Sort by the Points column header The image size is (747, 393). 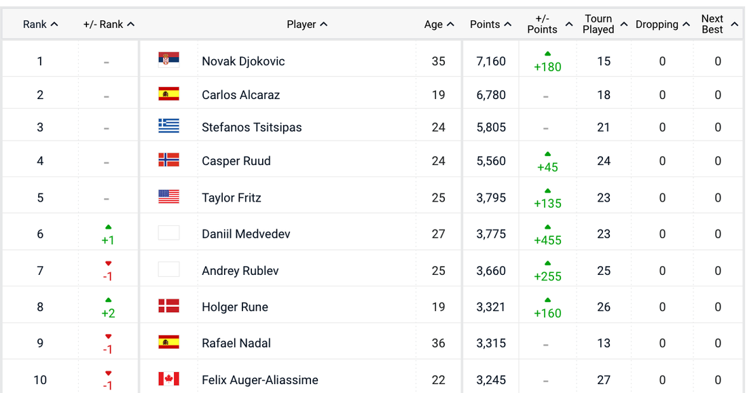[x=490, y=24]
